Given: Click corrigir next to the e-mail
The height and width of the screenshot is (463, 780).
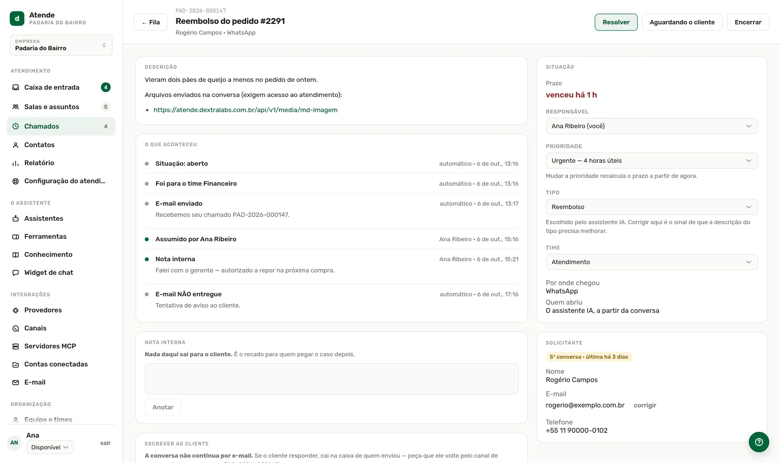Looking at the screenshot, I should 645,405.
